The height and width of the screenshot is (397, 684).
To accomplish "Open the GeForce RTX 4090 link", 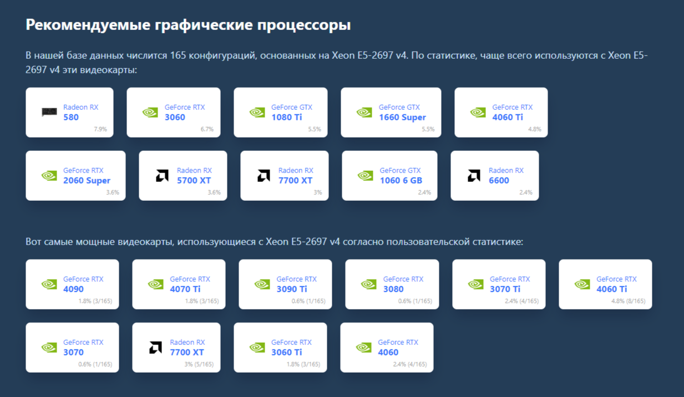I will tap(83, 284).
